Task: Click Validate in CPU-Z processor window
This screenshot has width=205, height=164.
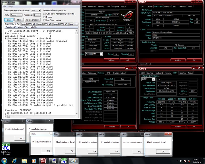Action: 111,60
